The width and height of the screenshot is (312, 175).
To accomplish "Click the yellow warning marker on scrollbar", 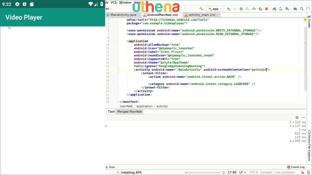I will tap(305, 20).
